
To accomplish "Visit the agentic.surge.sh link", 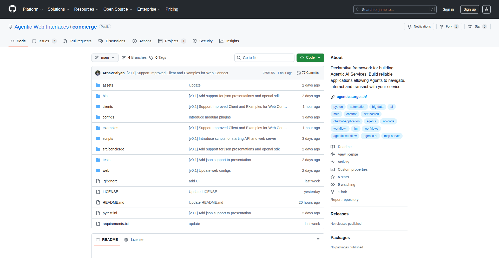I will click(x=351, y=96).
